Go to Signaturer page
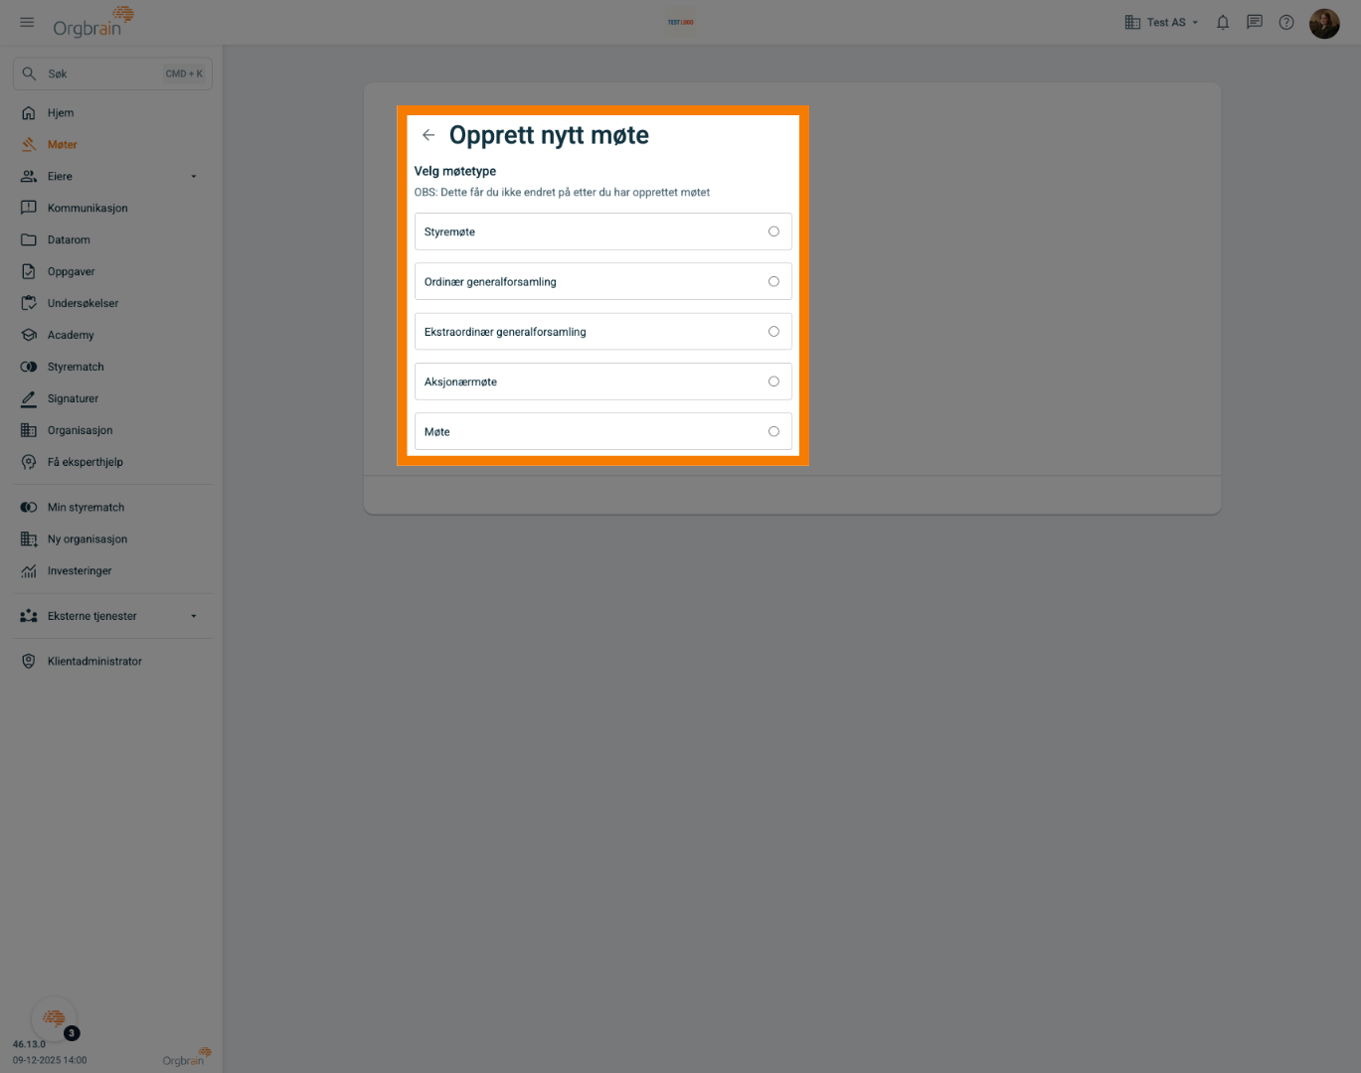Image resolution: width=1361 pixels, height=1073 pixels. 112,399
